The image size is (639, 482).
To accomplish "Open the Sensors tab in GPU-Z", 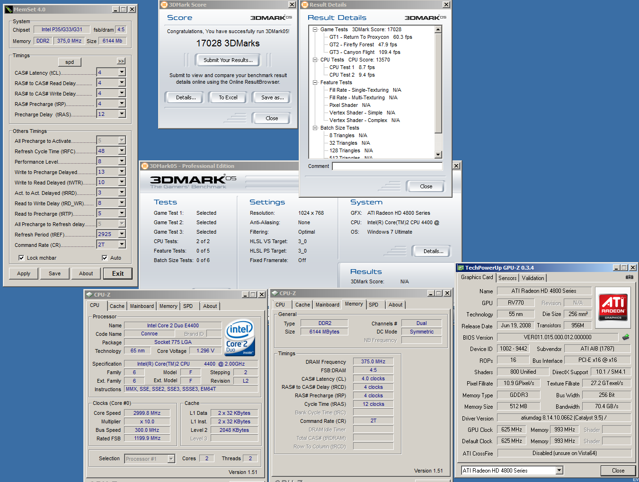I will [507, 278].
